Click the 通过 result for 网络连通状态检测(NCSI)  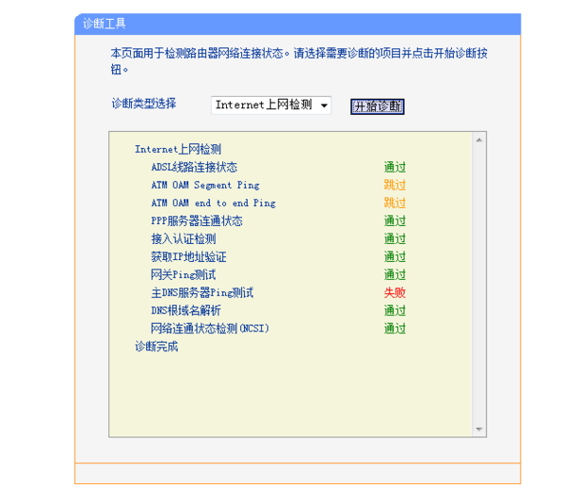(395, 329)
